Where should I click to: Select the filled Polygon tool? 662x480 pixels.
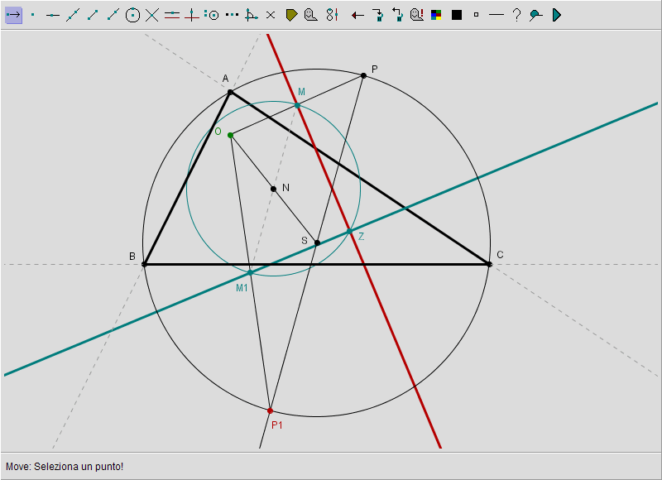[291, 15]
